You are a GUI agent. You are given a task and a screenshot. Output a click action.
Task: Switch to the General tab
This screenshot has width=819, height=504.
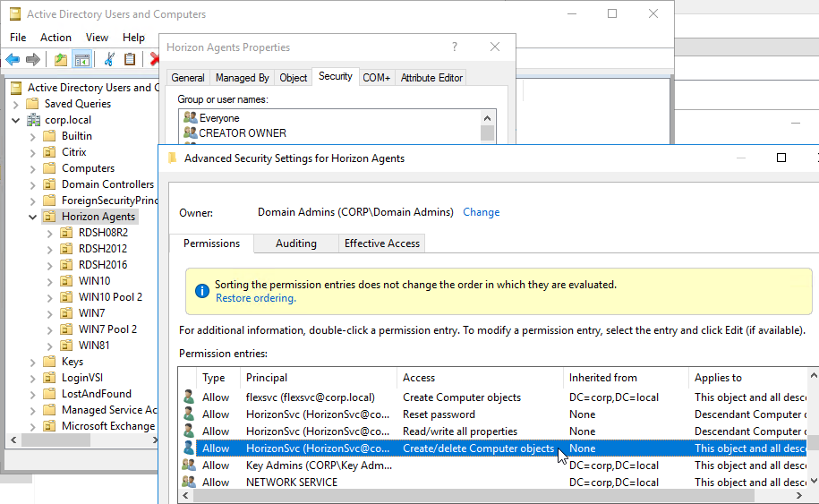(x=188, y=78)
